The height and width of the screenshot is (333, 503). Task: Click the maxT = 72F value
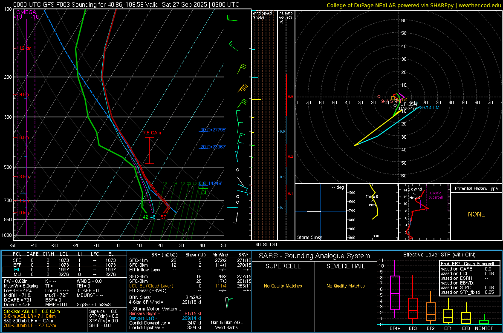56,295
